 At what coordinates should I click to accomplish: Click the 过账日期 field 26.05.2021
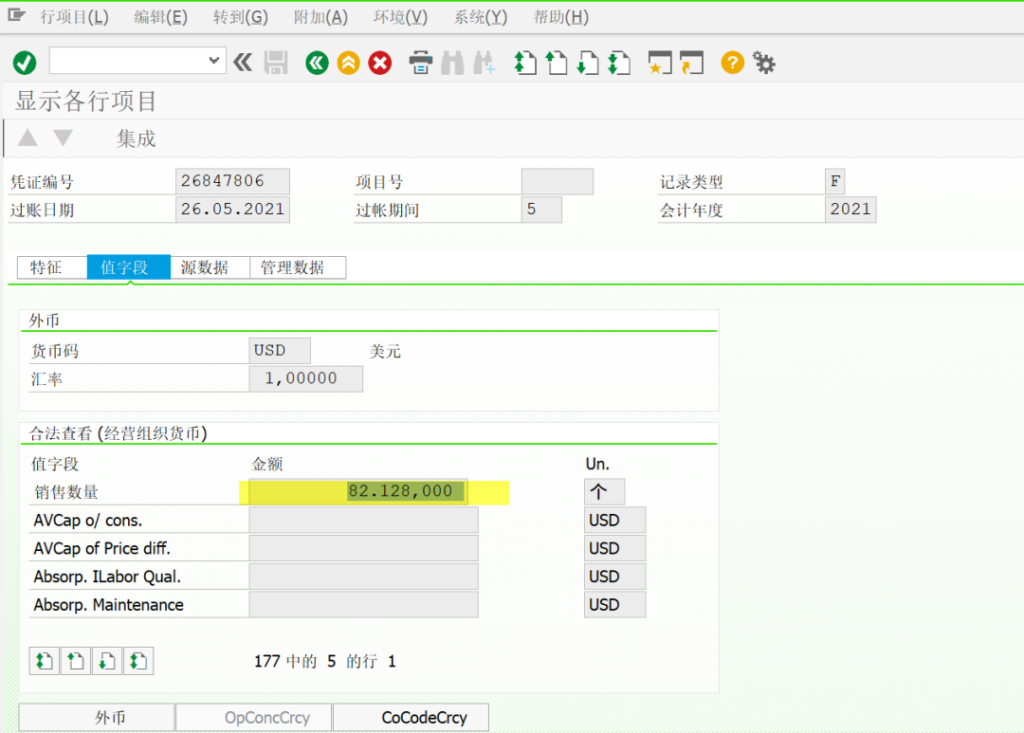coord(232,209)
